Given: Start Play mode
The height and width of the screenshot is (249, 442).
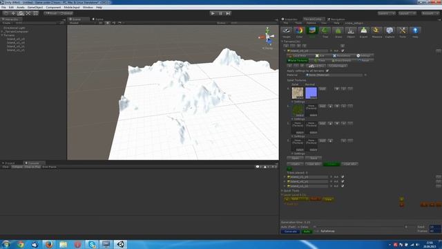Looking at the screenshot, I should 213,13.
